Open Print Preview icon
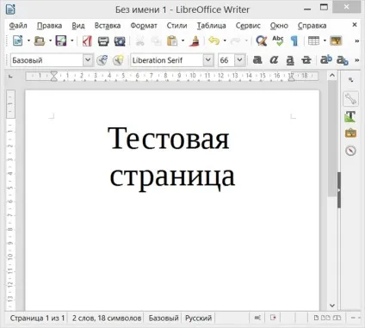Screen dimensions: 365x328 click(x=120, y=41)
